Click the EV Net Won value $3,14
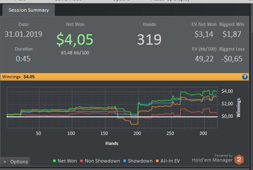The image size is (253, 170). [x=204, y=34]
